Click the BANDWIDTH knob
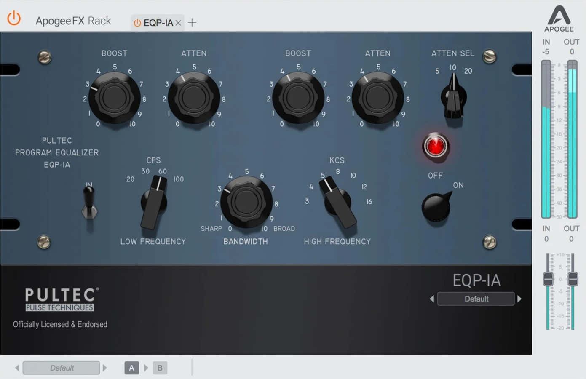 pos(246,202)
